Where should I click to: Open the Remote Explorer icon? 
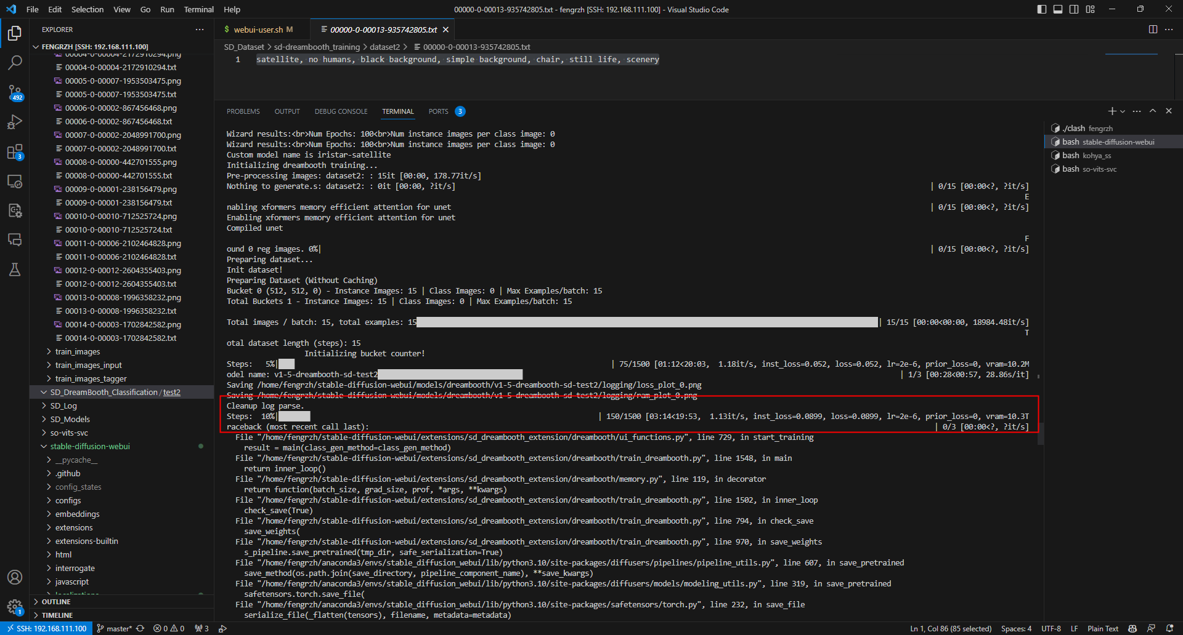tap(15, 182)
